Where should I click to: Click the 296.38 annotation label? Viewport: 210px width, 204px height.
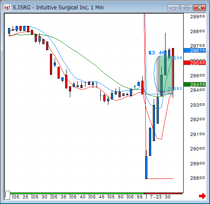click(175, 58)
